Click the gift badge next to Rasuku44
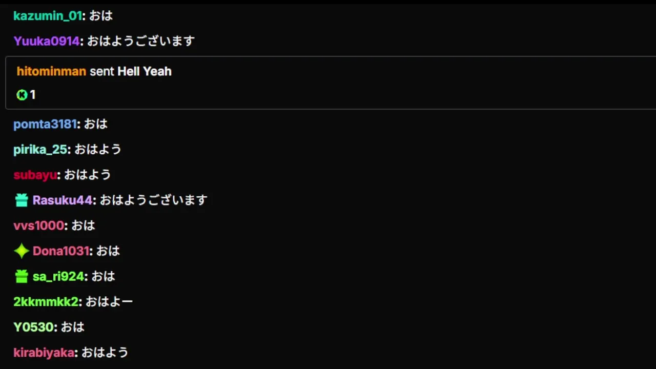Viewport: 656px width, 369px height. tap(22, 200)
